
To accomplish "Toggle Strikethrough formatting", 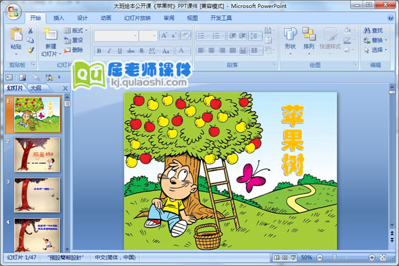I will [130, 51].
